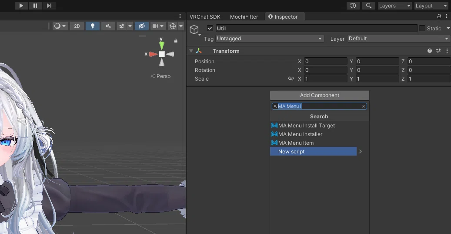Switch projection via the Persp label
This screenshot has height=234, width=451.
coord(161,76)
